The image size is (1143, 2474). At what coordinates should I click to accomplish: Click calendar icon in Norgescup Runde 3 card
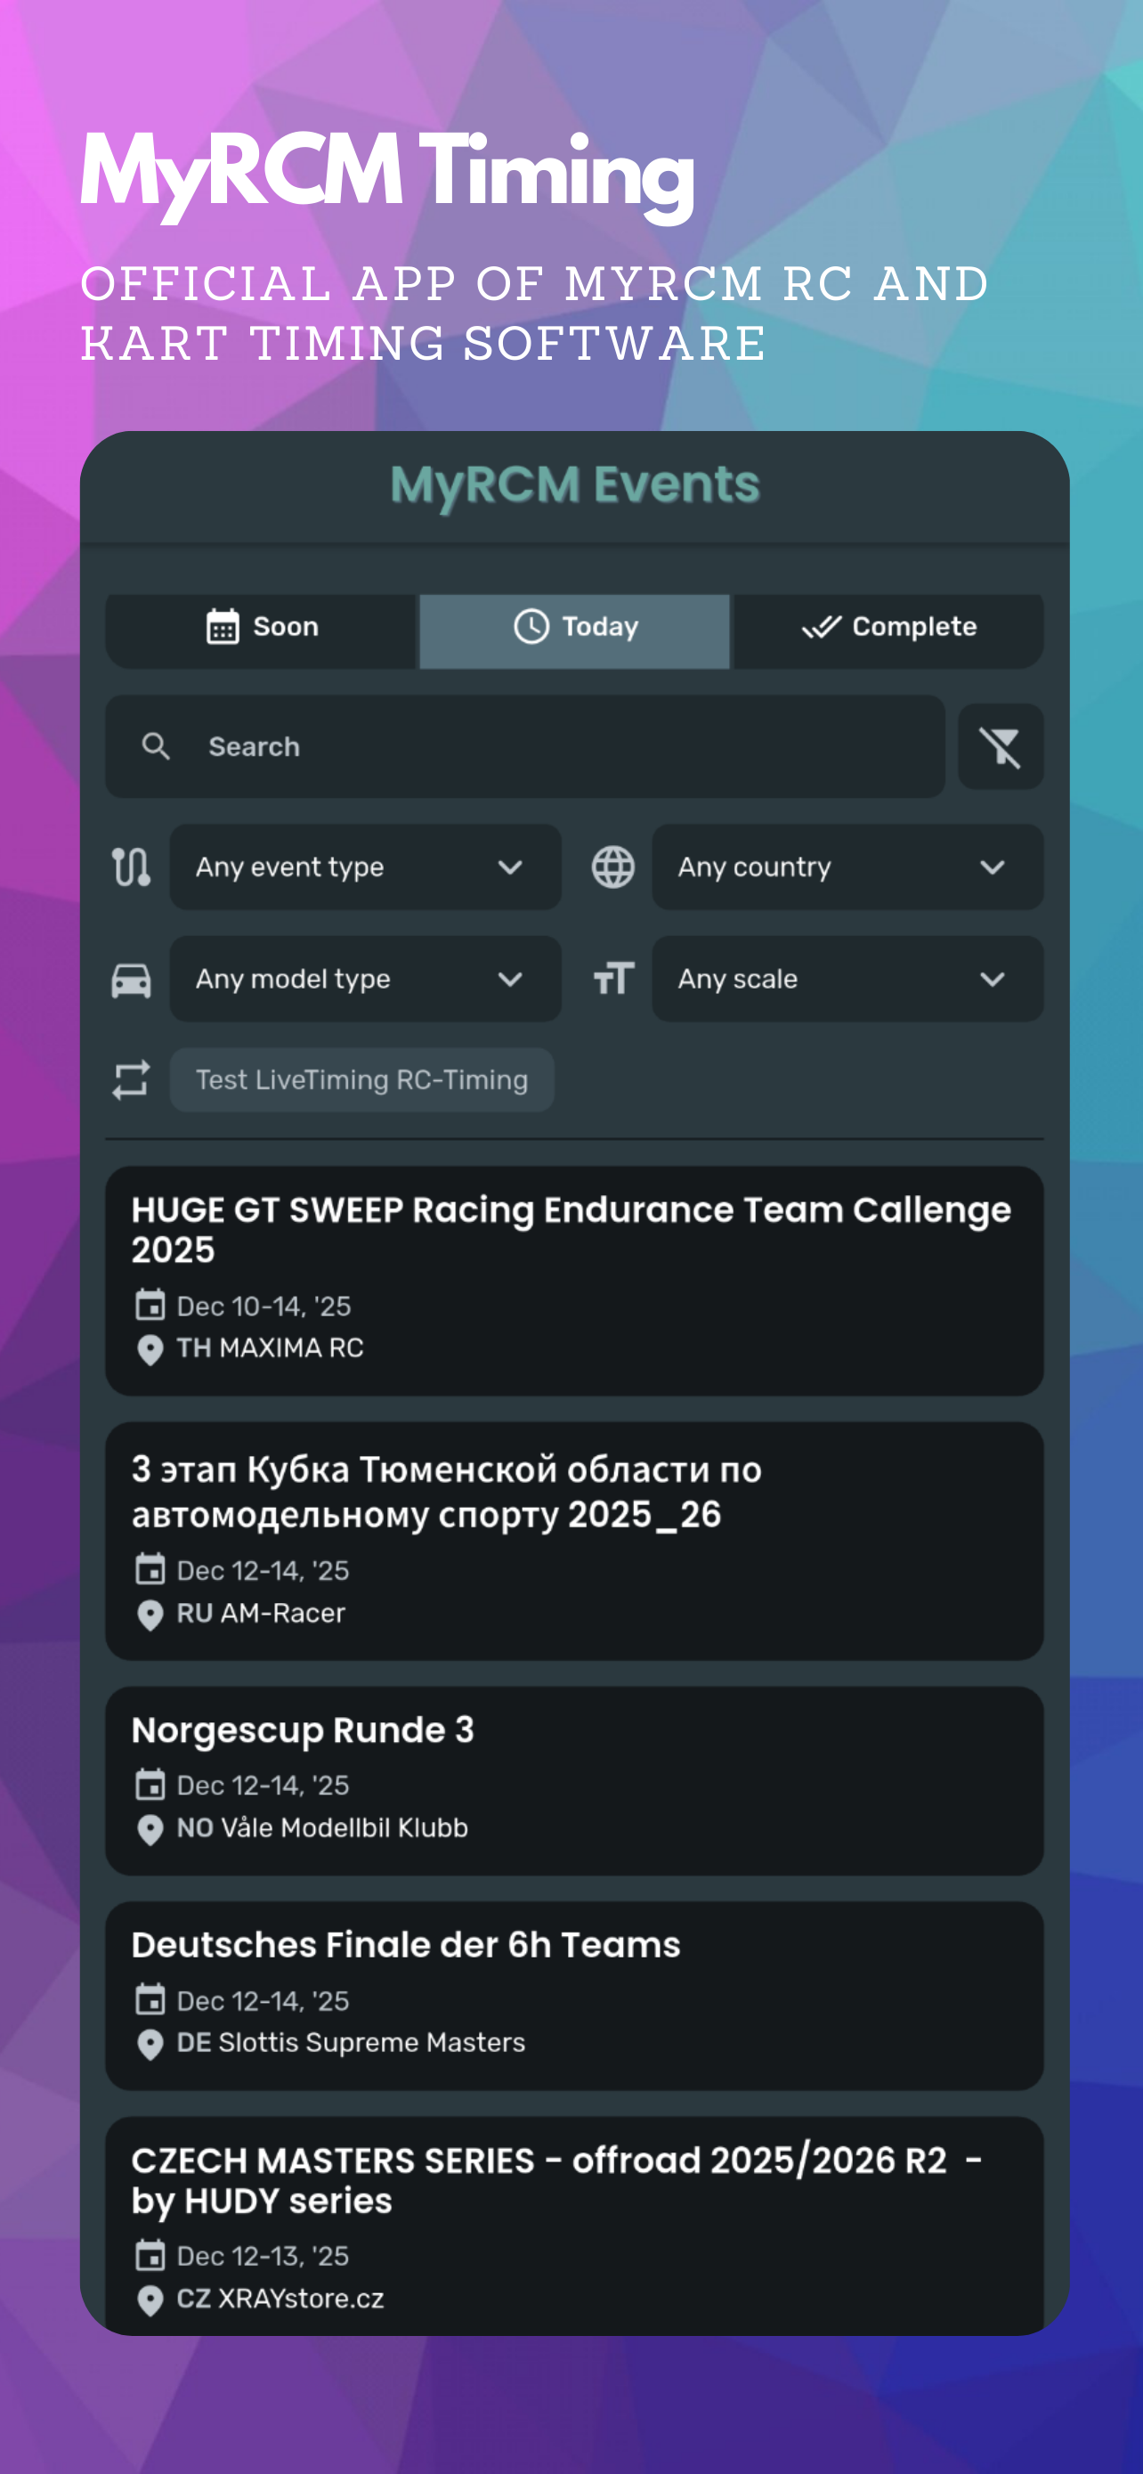click(x=150, y=1785)
